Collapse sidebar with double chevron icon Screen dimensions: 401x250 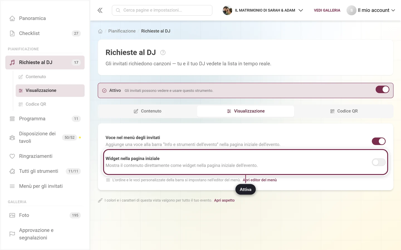[x=100, y=10]
